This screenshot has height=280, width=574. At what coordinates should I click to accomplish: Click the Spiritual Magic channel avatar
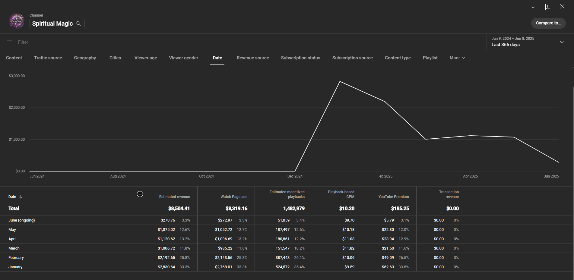[17, 21]
